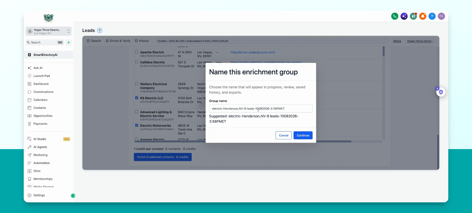472x213 pixels.
Task: Open the purple AI sparkle icon
Action: [x=404, y=16]
